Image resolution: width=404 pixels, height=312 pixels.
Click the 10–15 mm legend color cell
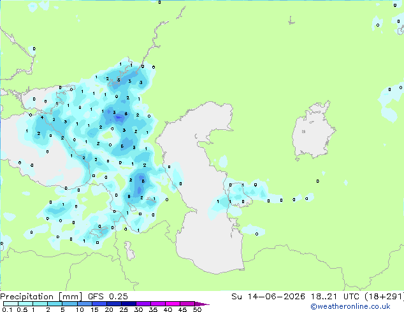coord(85,304)
